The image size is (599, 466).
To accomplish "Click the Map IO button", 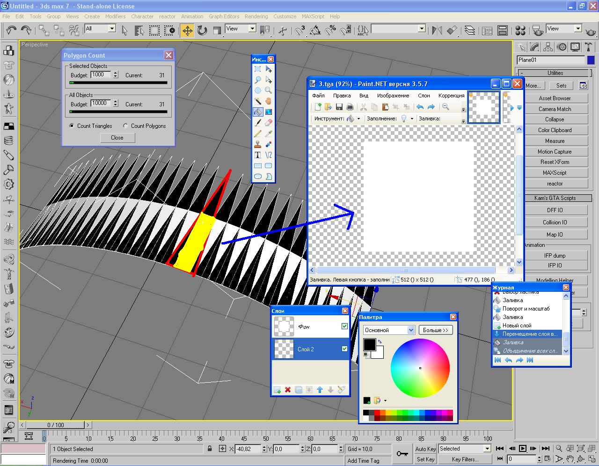I will click(555, 235).
